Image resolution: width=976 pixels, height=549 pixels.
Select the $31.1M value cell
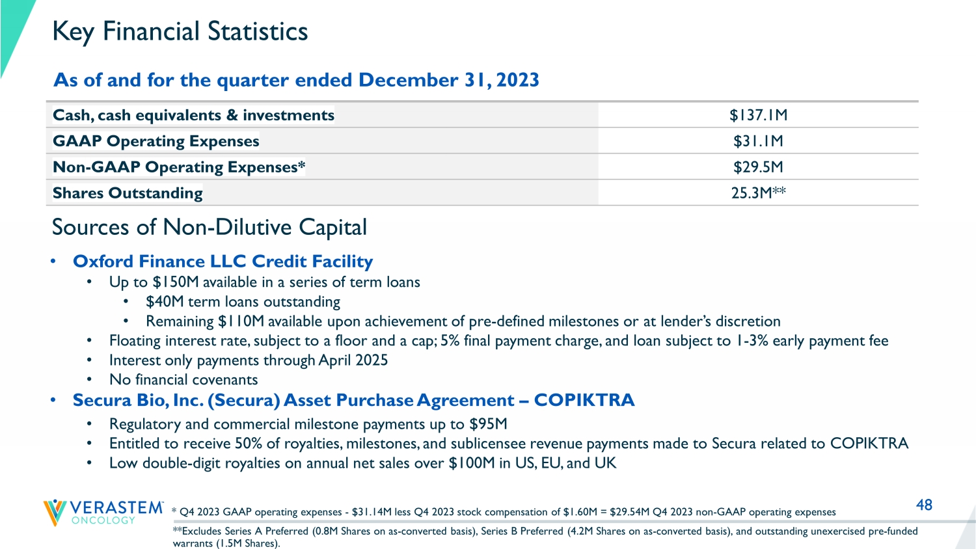coord(758,141)
